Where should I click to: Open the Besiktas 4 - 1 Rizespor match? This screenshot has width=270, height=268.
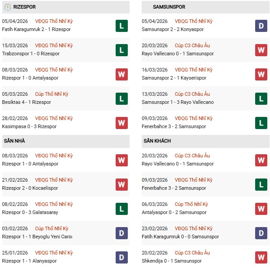click(x=27, y=102)
